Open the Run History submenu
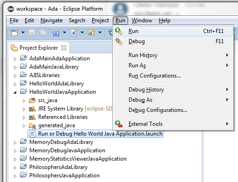 point(173,55)
